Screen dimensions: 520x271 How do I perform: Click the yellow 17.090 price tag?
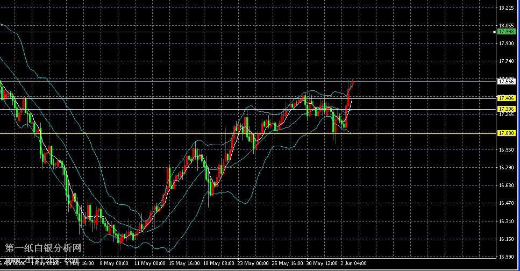[x=507, y=133]
